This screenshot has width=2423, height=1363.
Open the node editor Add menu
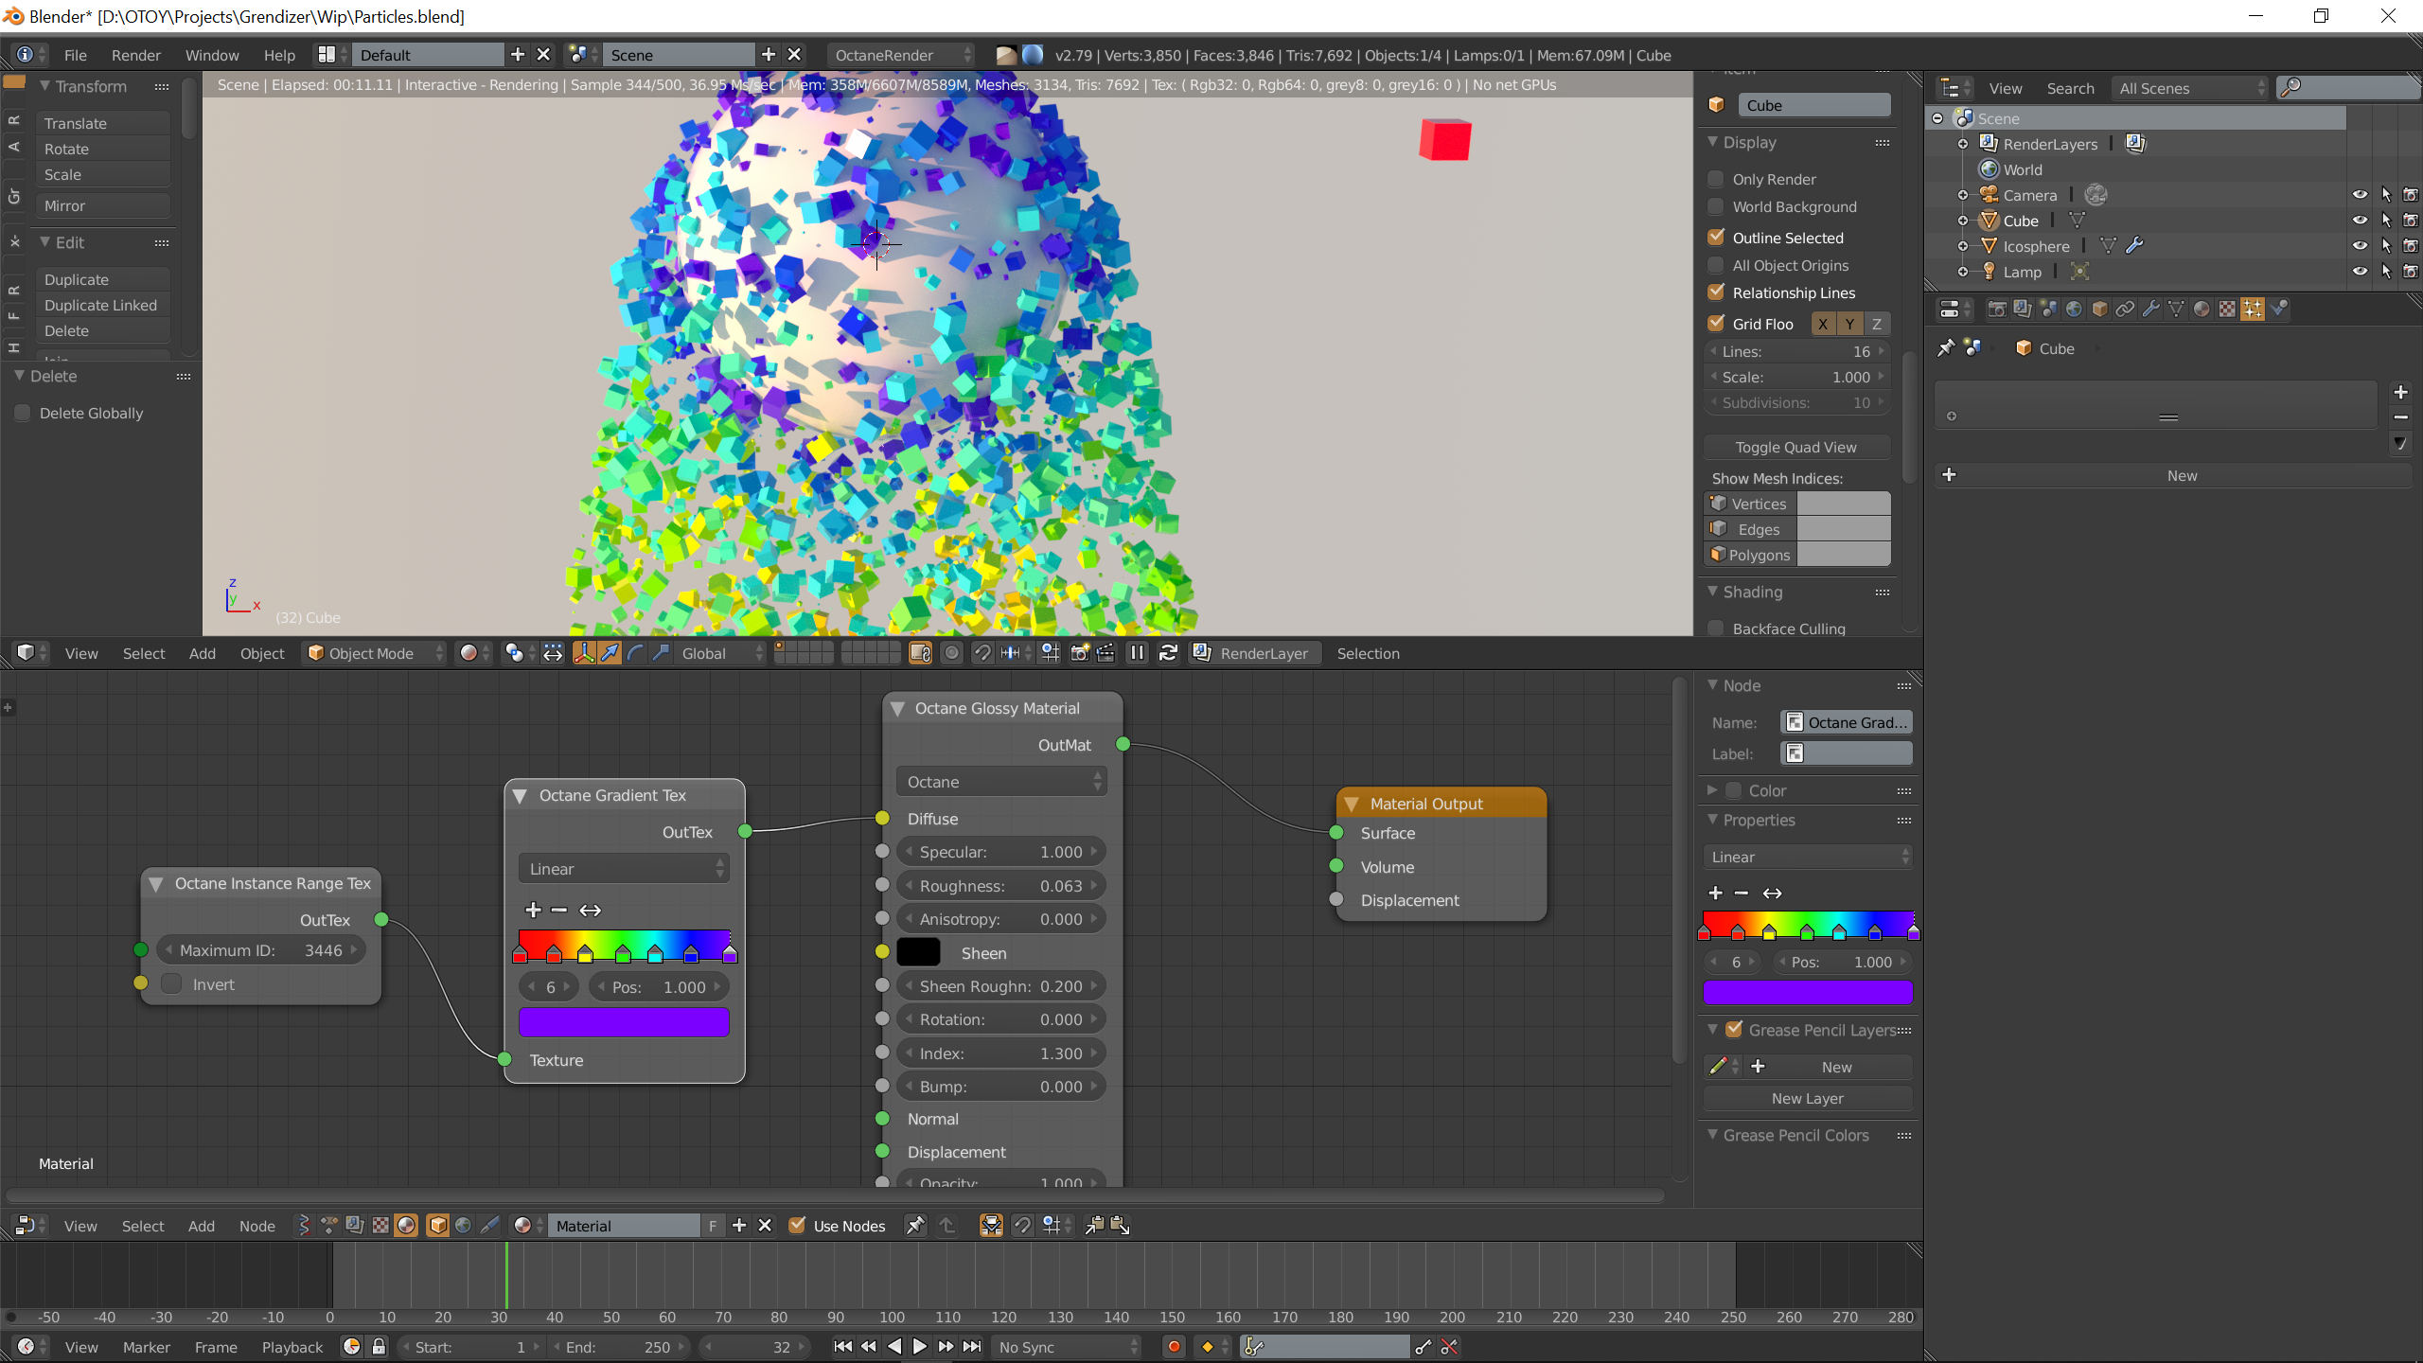click(x=201, y=1226)
